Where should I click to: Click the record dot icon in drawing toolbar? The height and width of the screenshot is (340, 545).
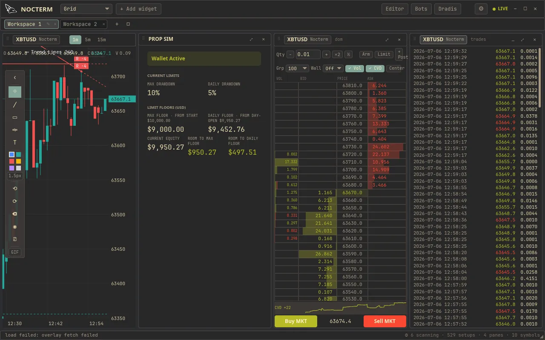[15, 227]
